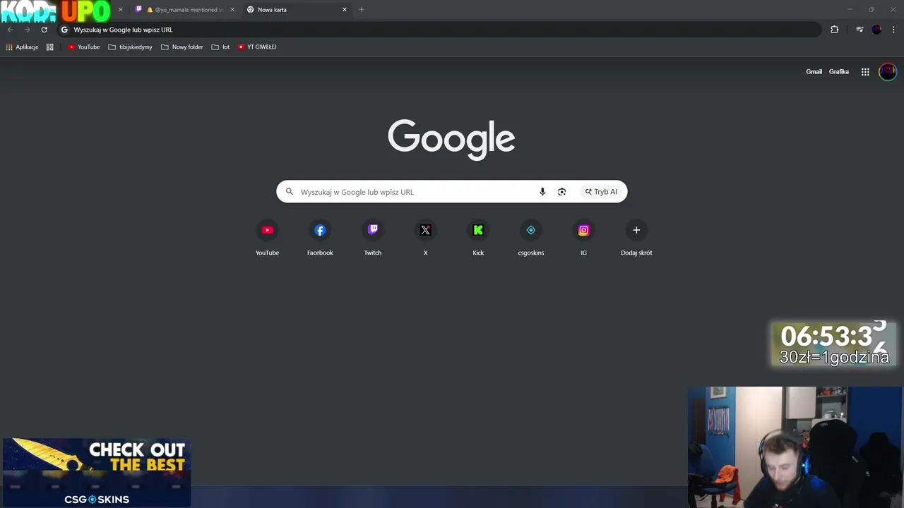The height and width of the screenshot is (508, 904).
Task: Open the csgoskins shortcut tile
Action: pos(531,238)
